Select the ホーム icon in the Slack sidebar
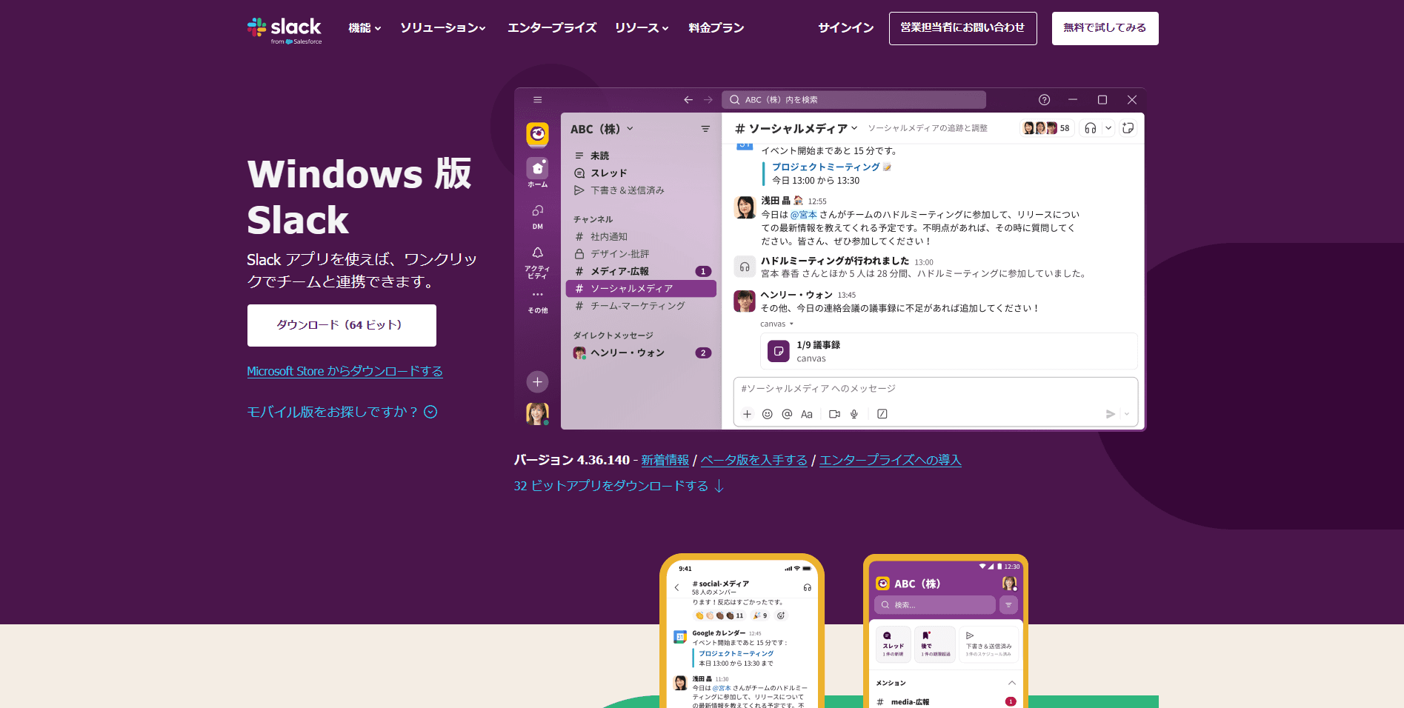The width and height of the screenshot is (1404, 708). tap(537, 172)
